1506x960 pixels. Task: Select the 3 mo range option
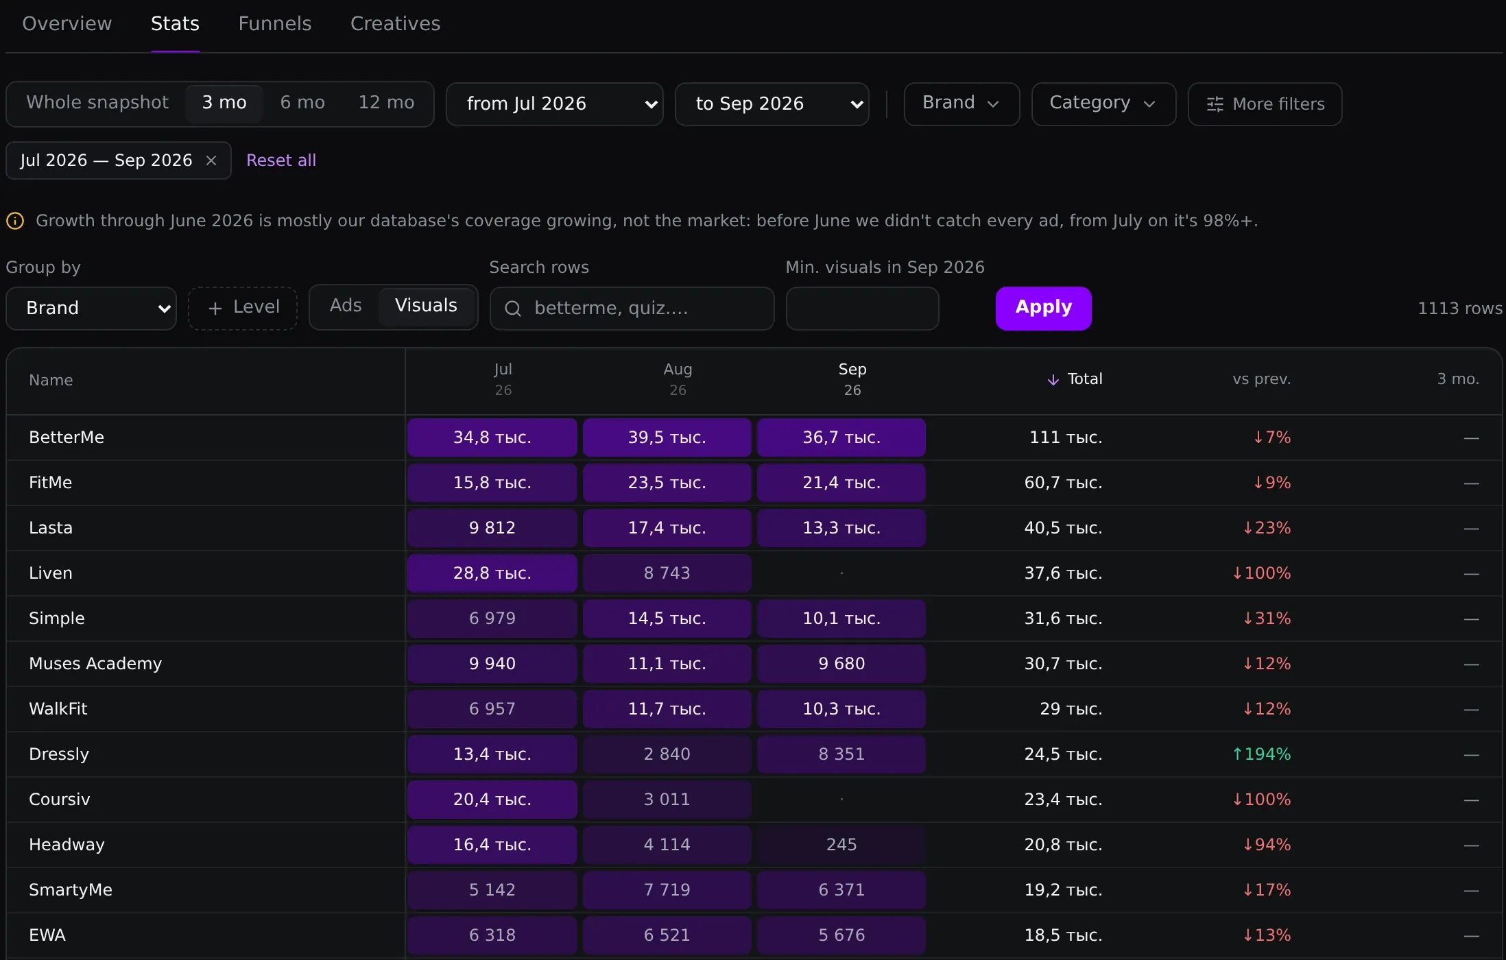coord(224,103)
